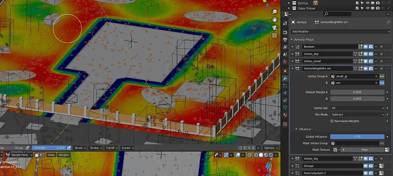The image size is (393, 176).
Task: Open the Modifier properties wrench tab
Action: coord(285,78)
